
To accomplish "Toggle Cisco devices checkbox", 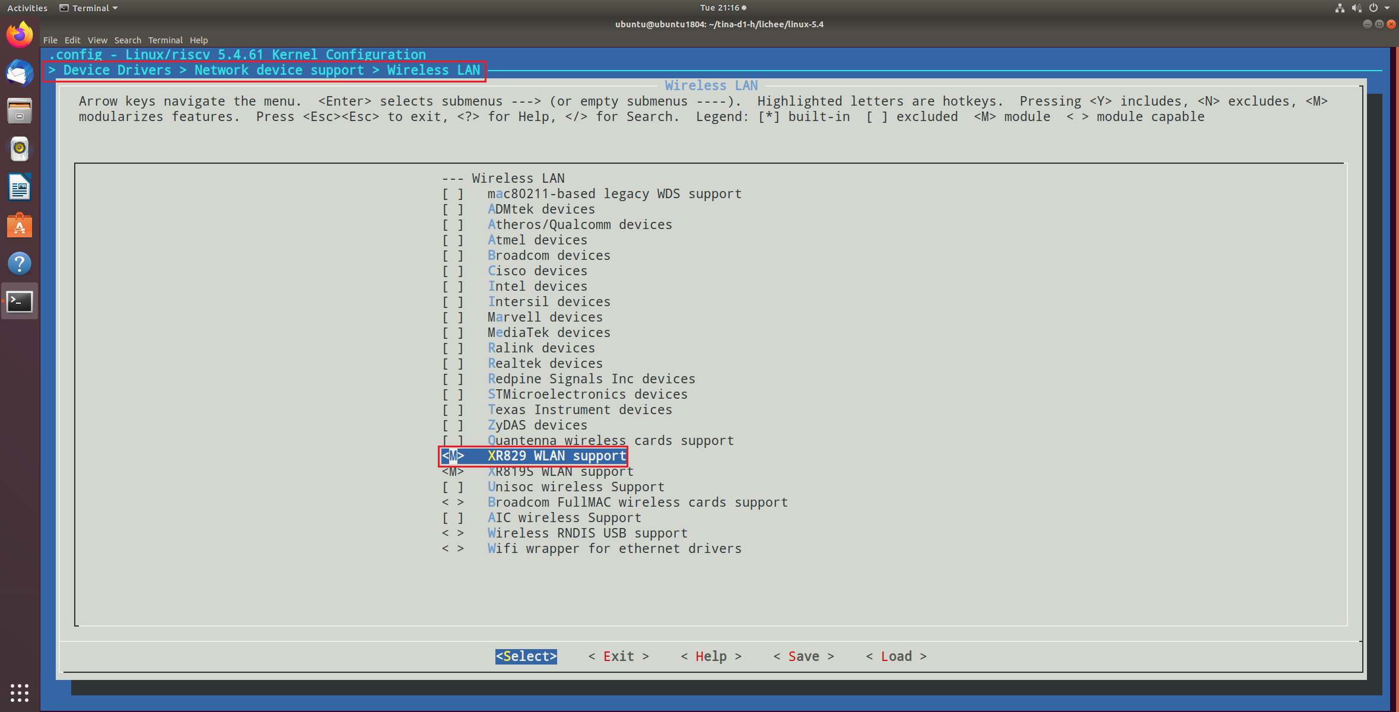I will (x=453, y=271).
